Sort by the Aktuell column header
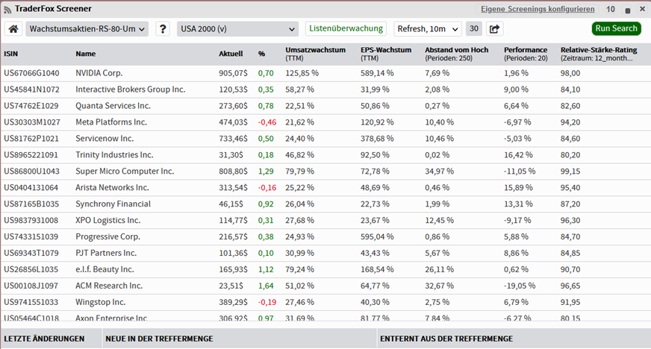651x349 pixels. (231, 54)
